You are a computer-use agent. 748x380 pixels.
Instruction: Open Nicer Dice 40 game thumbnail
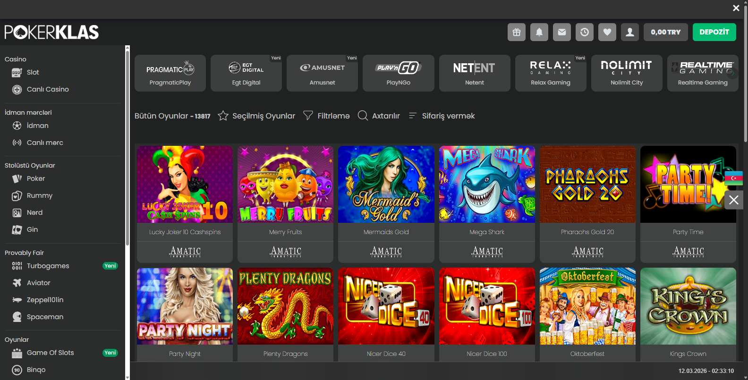pyautogui.click(x=386, y=306)
